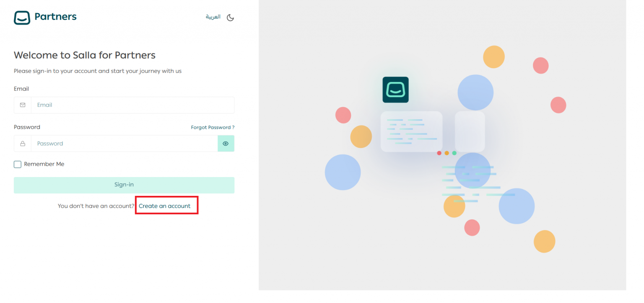644x303 pixels.
Task: Open the Forgot Password link
Action: pyautogui.click(x=213, y=127)
